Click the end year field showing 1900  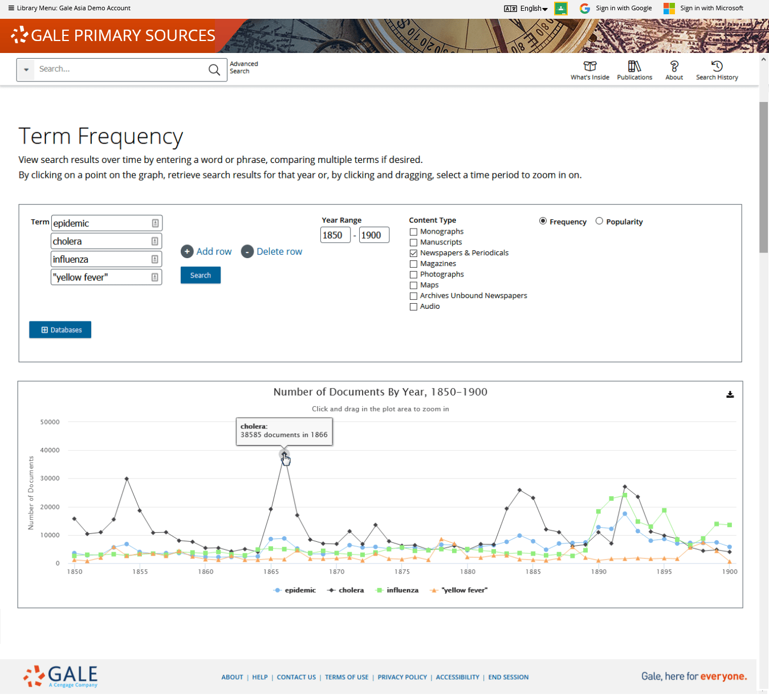coord(375,235)
